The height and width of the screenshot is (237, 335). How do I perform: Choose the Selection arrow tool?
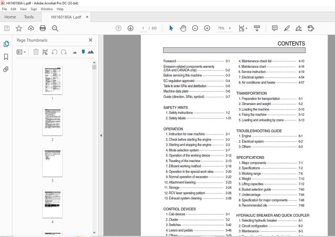(171, 28)
